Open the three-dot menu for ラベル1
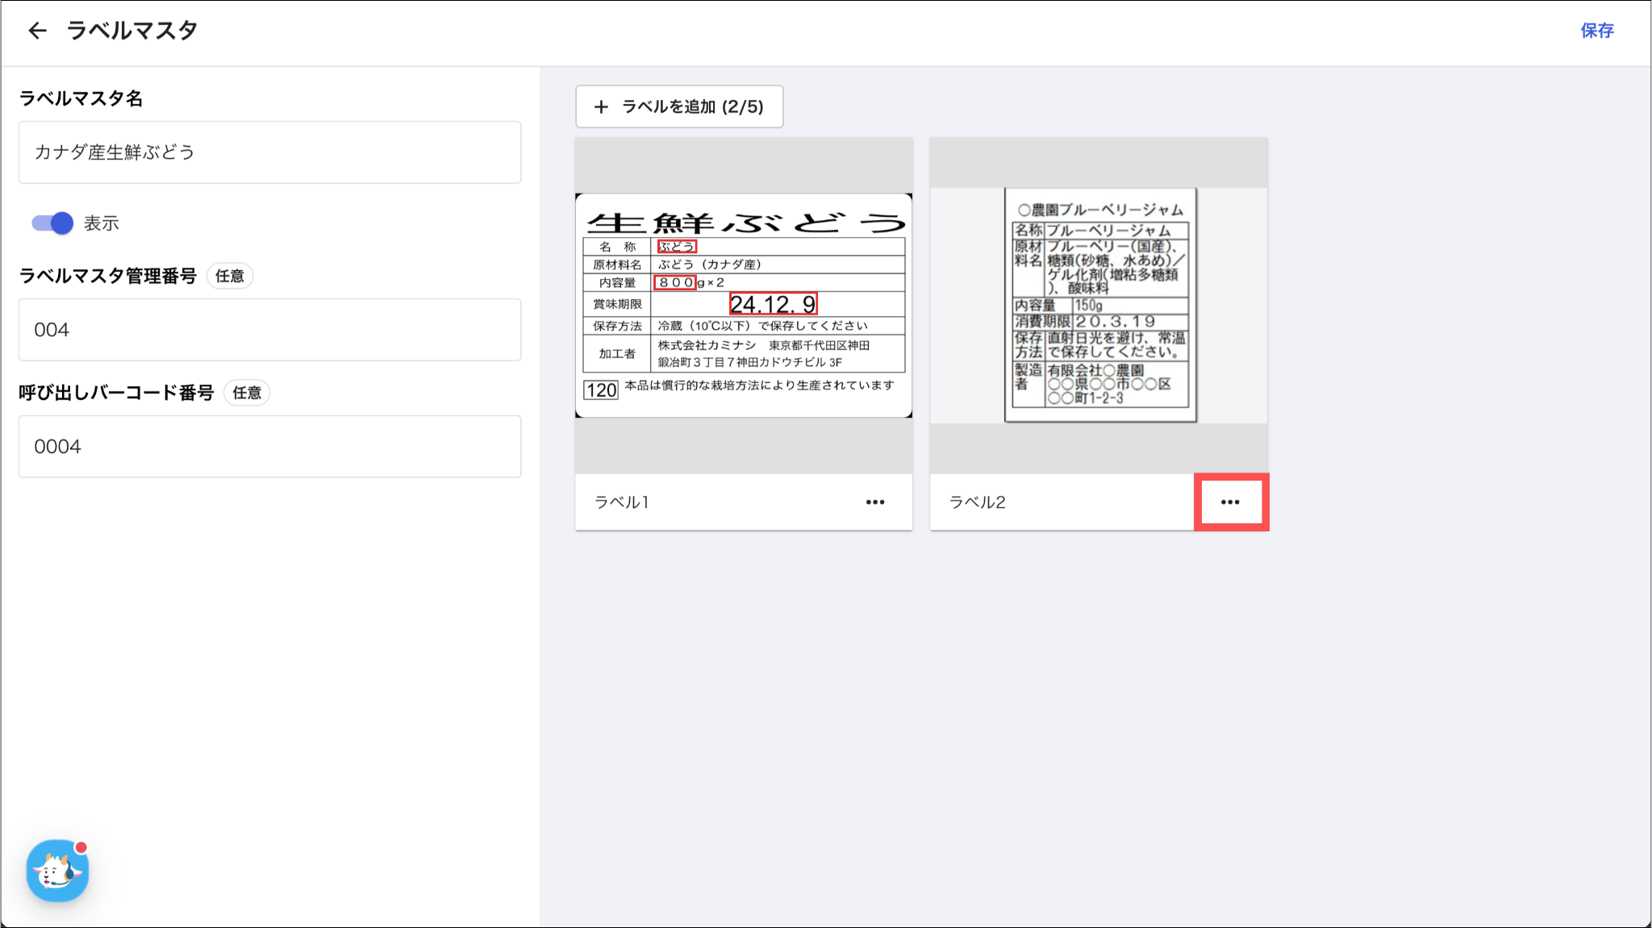The width and height of the screenshot is (1652, 928). coord(875,502)
